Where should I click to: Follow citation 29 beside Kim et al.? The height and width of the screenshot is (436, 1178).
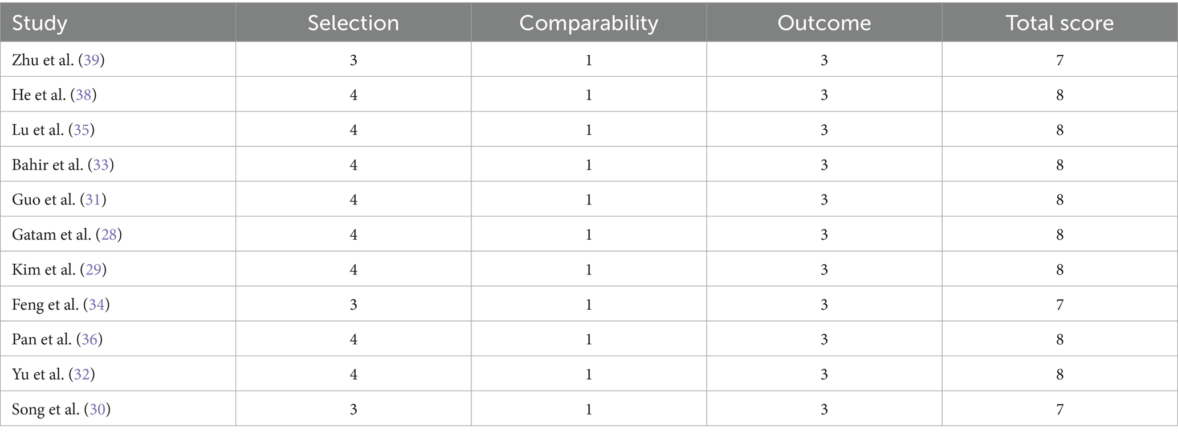(93, 269)
